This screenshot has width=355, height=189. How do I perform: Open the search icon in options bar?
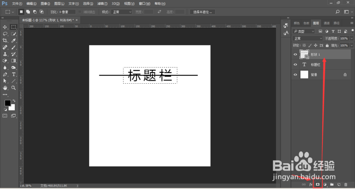338,12
